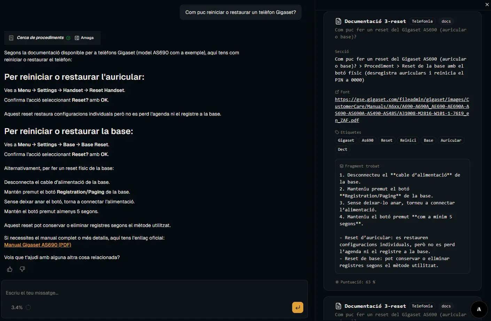Click the green check status icon
Viewport: 491px width, 321px height.
pos(68,38)
